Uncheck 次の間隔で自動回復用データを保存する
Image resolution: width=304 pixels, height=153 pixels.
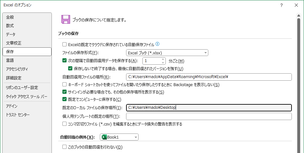click(64, 61)
